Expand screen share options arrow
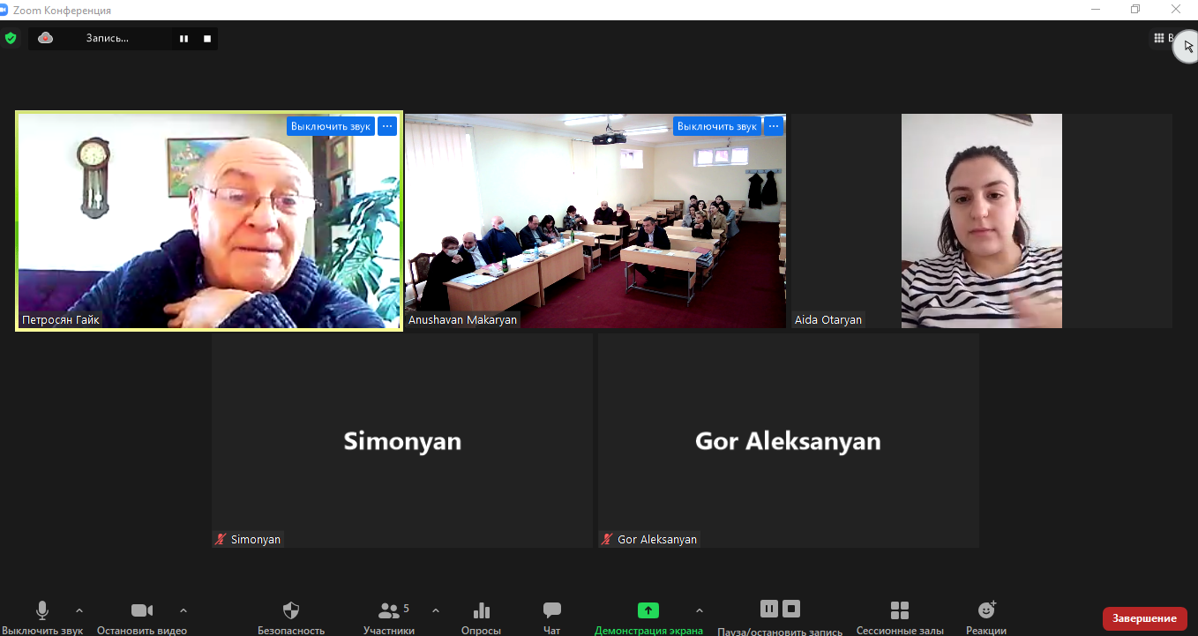 700,610
